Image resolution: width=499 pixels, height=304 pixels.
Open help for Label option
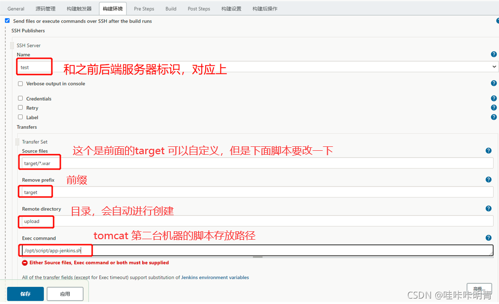click(494, 117)
